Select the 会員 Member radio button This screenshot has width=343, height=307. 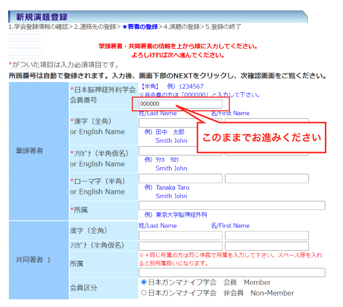(x=144, y=282)
